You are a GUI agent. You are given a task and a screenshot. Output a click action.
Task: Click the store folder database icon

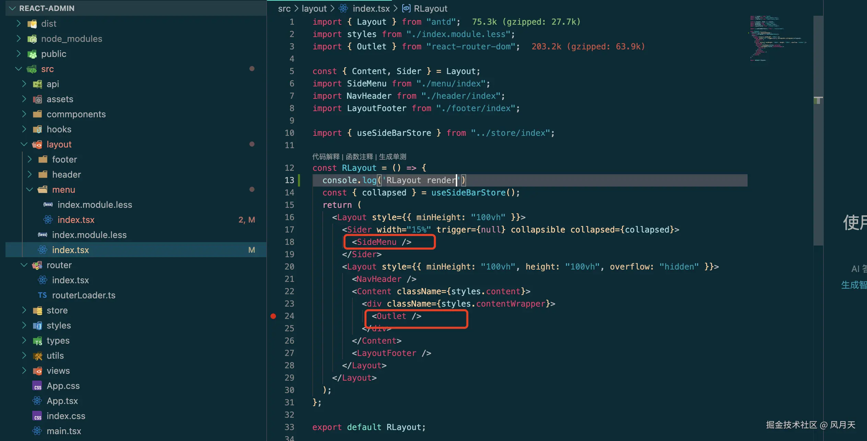(37, 311)
